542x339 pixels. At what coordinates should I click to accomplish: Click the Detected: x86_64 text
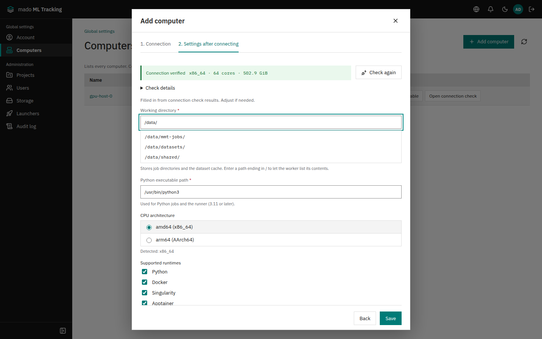pyautogui.click(x=157, y=251)
